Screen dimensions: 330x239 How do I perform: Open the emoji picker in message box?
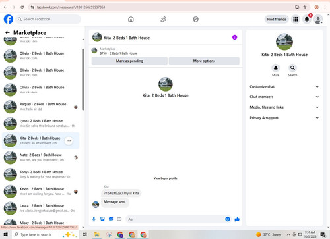228,219
